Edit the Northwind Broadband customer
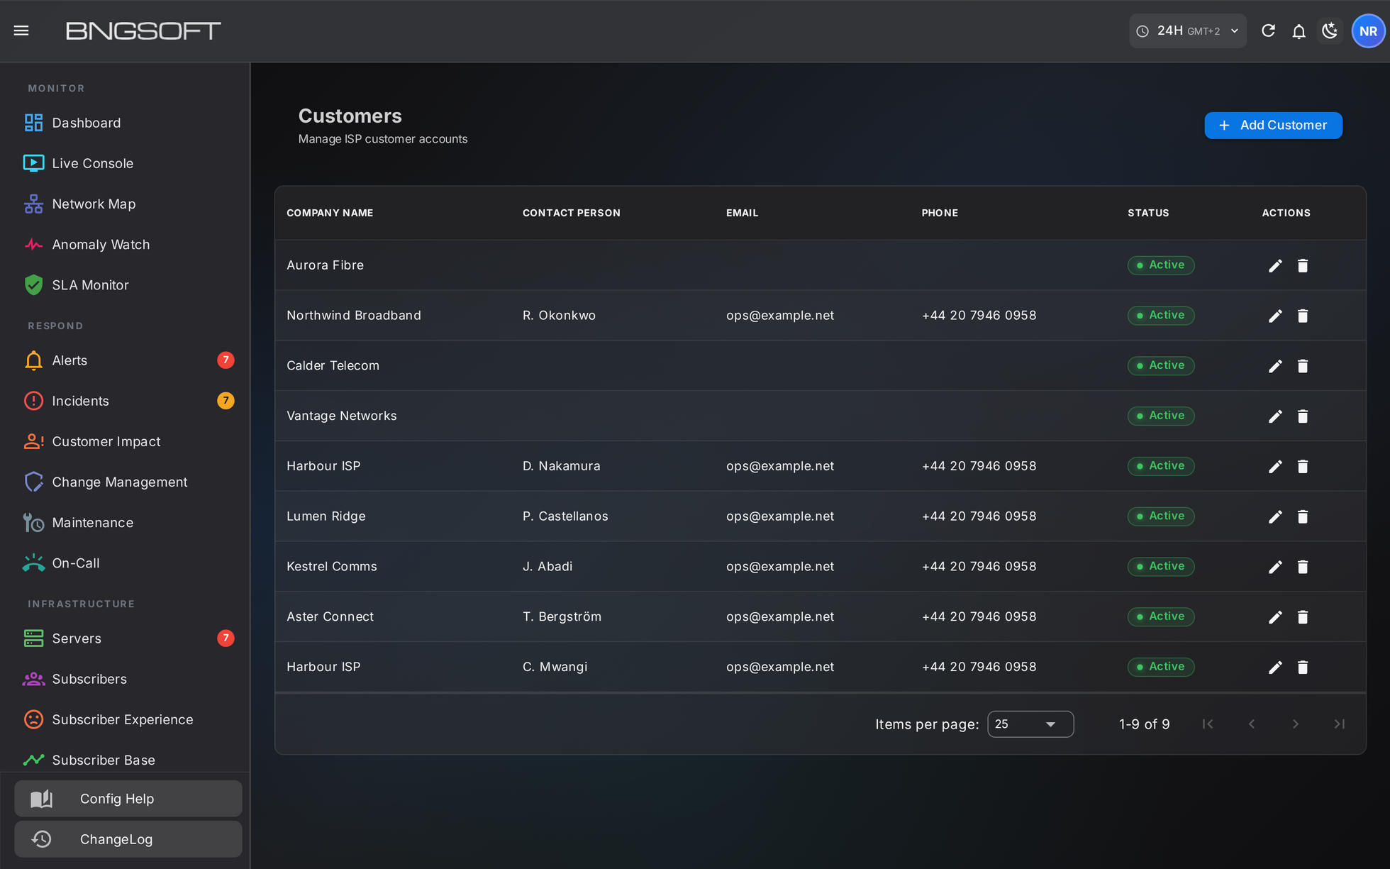The width and height of the screenshot is (1390, 869). (x=1275, y=316)
